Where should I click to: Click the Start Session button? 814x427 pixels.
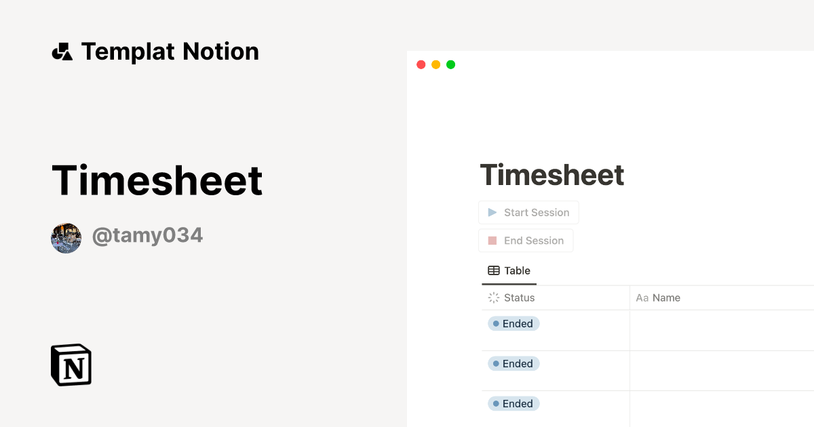pos(528,212)
